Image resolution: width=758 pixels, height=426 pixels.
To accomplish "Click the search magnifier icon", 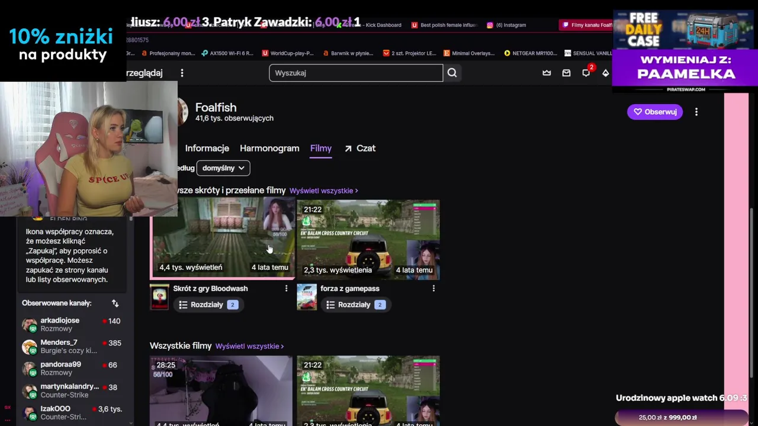I will (x=452, y=73).
